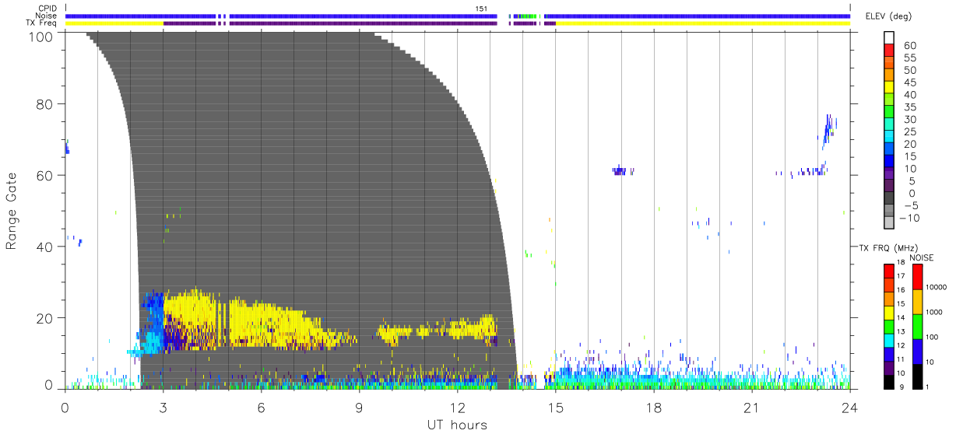Pick the red 55–60 swatch in ELEV colorbar
956x441 pixels.
889,51
